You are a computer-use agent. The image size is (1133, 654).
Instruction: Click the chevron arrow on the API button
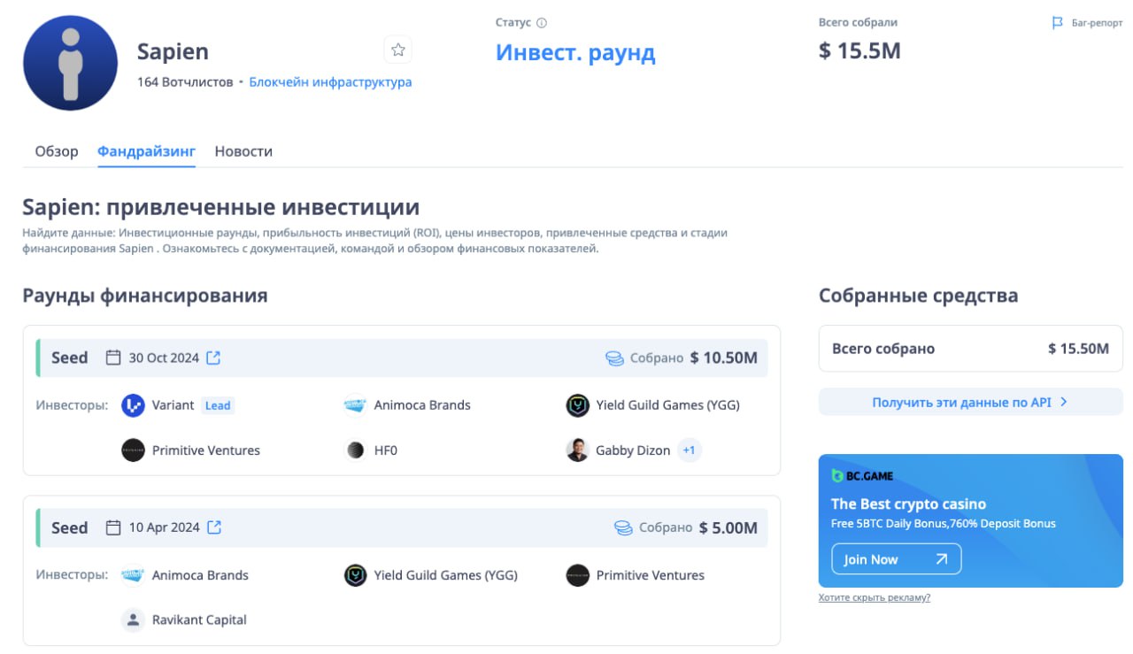1064,402
